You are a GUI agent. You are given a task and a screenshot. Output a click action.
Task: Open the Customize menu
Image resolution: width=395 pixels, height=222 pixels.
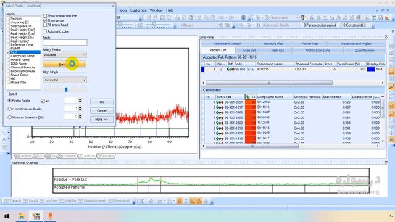pos(138,10)
